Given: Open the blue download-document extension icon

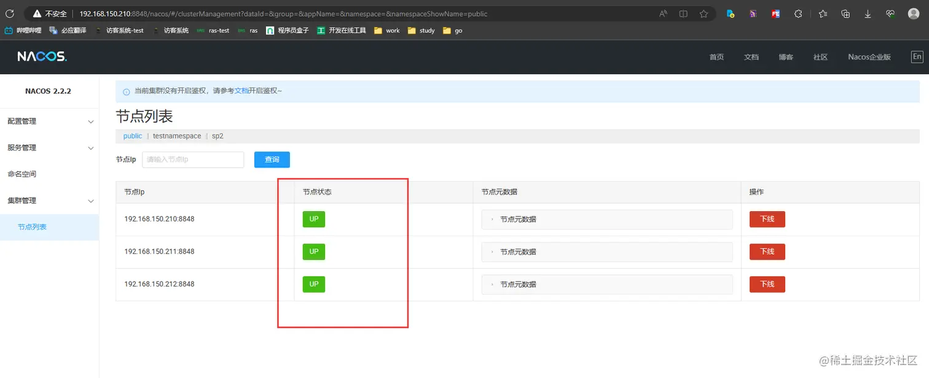Looking at the screenshot, I should tap(731, 13).
